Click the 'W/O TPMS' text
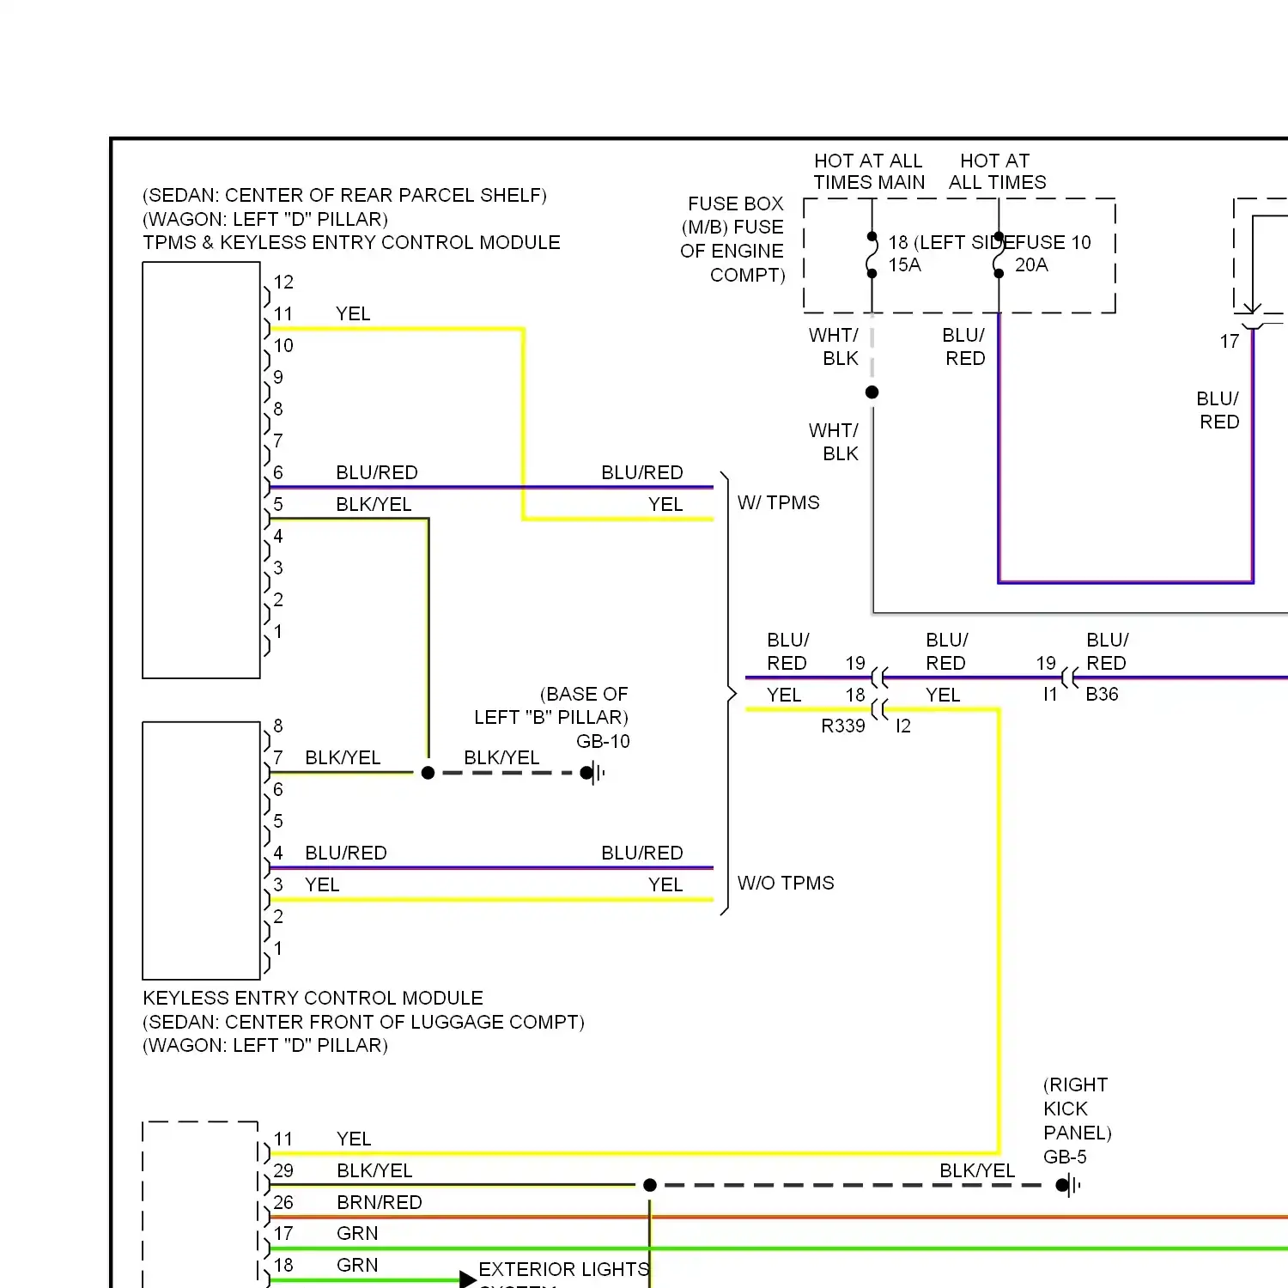This screenshot has width=1288, height=1288. pos(785,884)
